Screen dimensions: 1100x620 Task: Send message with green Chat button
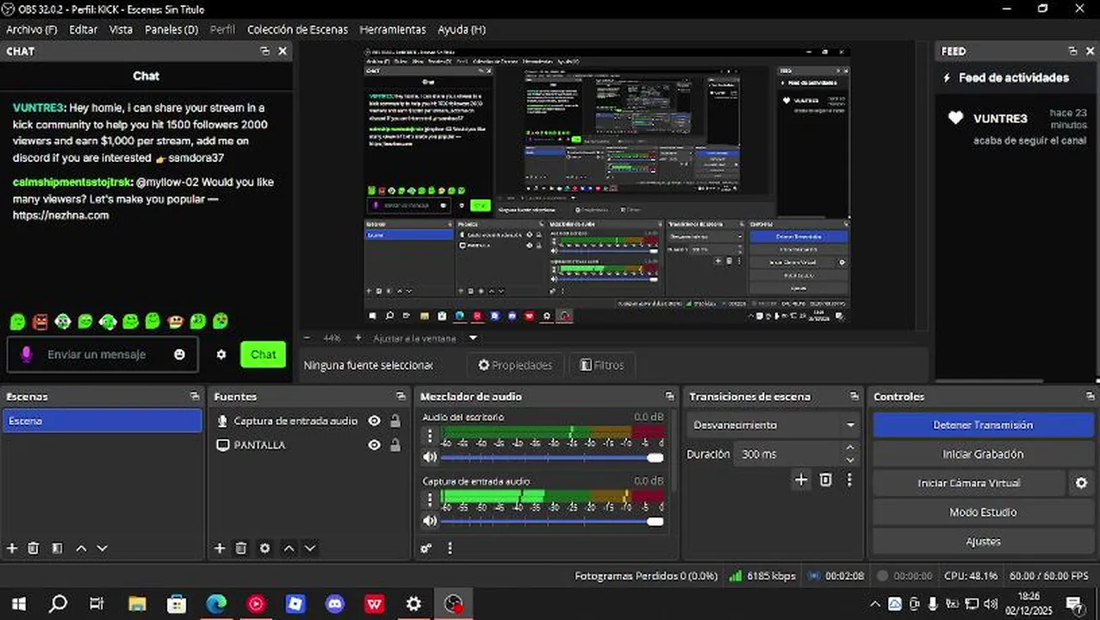pos(263,354)
